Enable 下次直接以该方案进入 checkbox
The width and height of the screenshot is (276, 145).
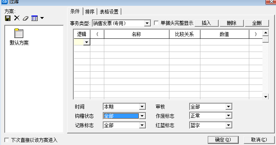(7, 140)
